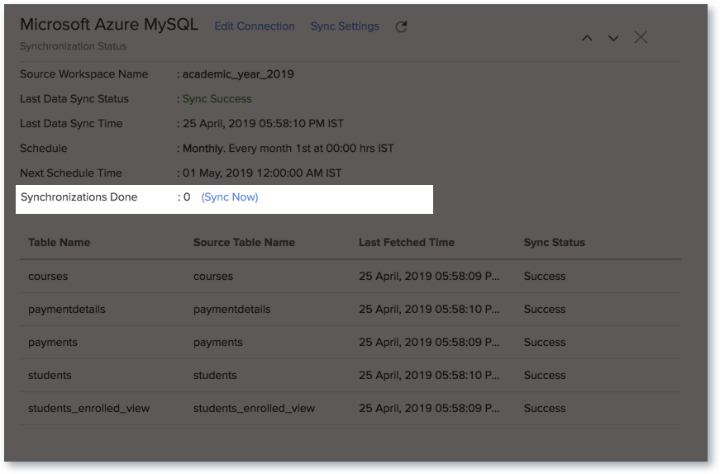Viewport: 720px width, 474px height.
Task: Click the source table name paymentdetails
Action: 232,310
